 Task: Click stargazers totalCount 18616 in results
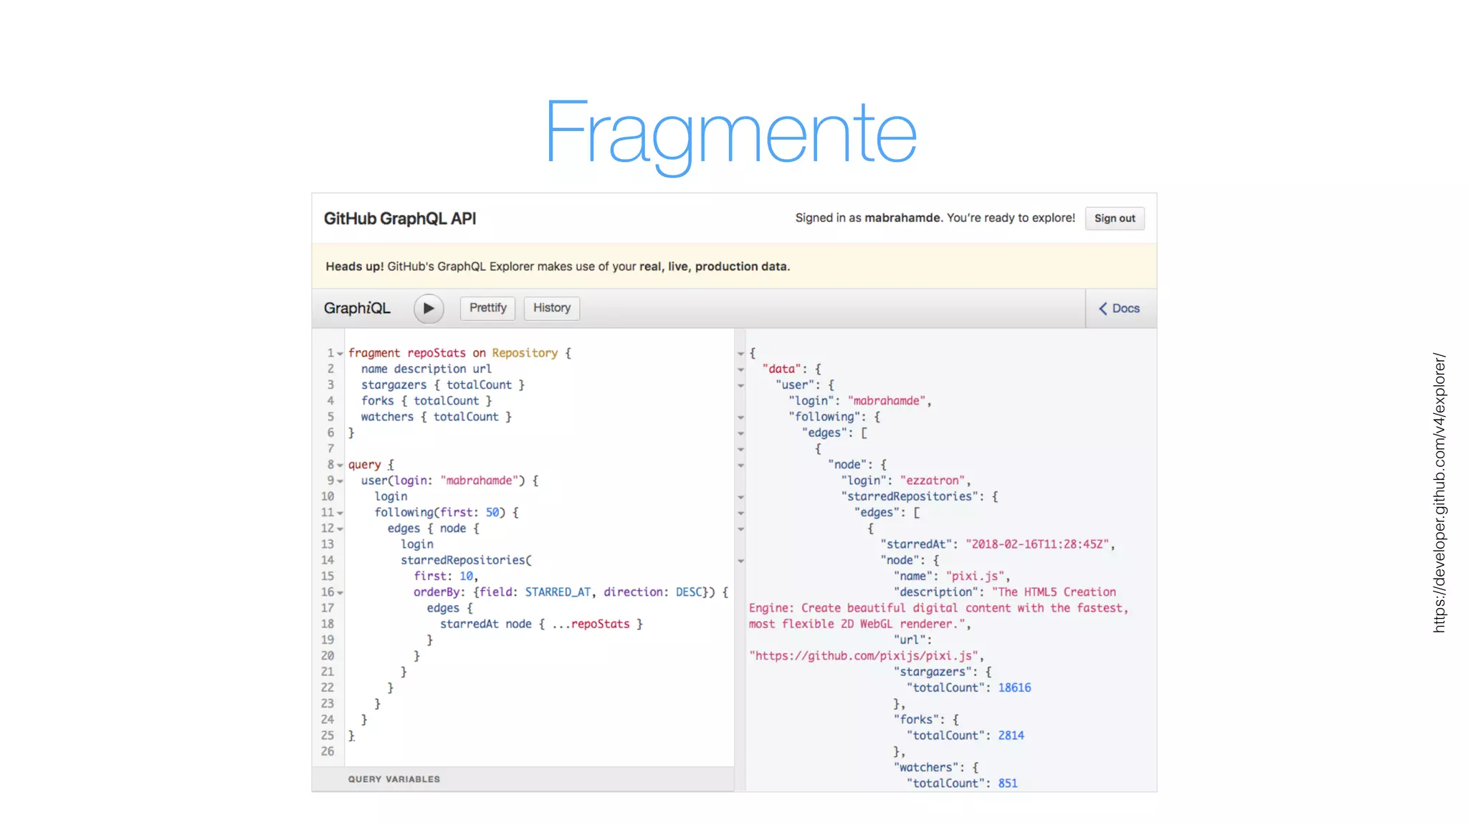click(1014, 688)
